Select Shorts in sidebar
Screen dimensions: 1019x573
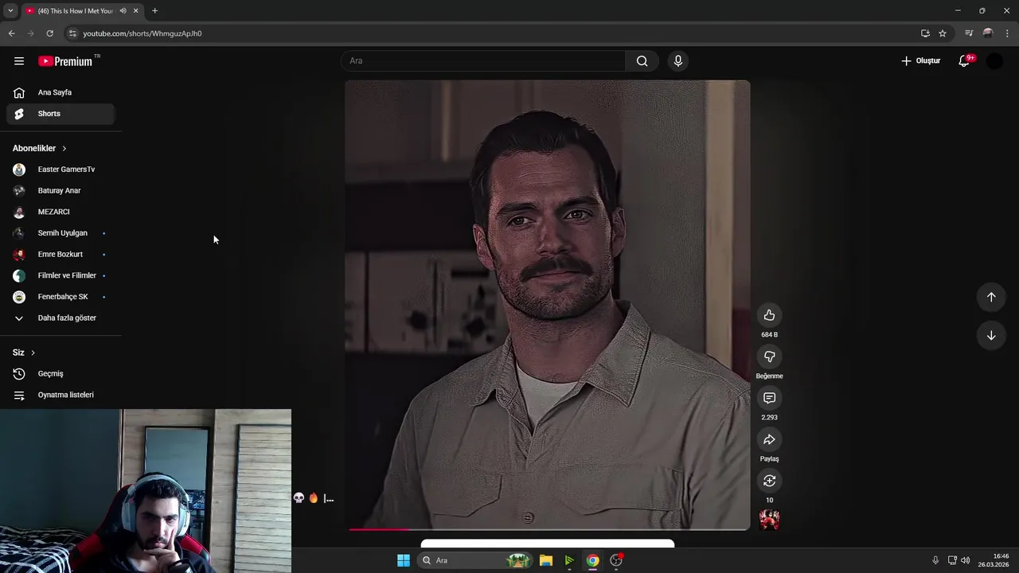(x=61, y=114)
